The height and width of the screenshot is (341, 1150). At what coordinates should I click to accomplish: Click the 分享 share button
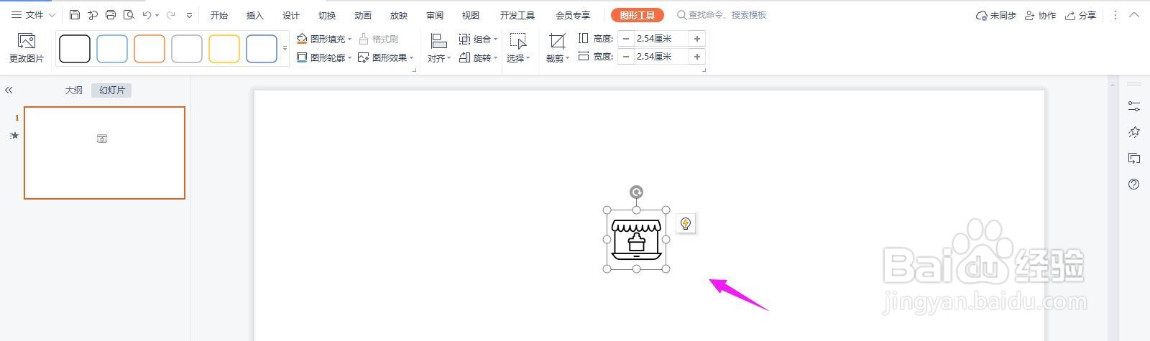[x=1081, y=15]
